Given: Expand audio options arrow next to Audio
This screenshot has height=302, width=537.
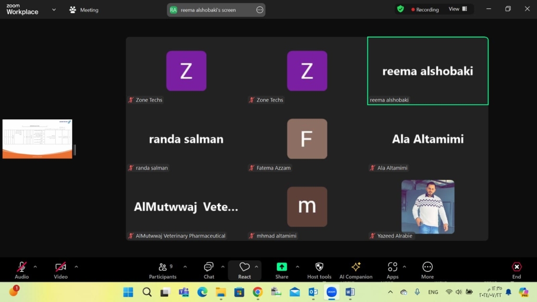Looking at the screenshot, I should tap(35, 267).
